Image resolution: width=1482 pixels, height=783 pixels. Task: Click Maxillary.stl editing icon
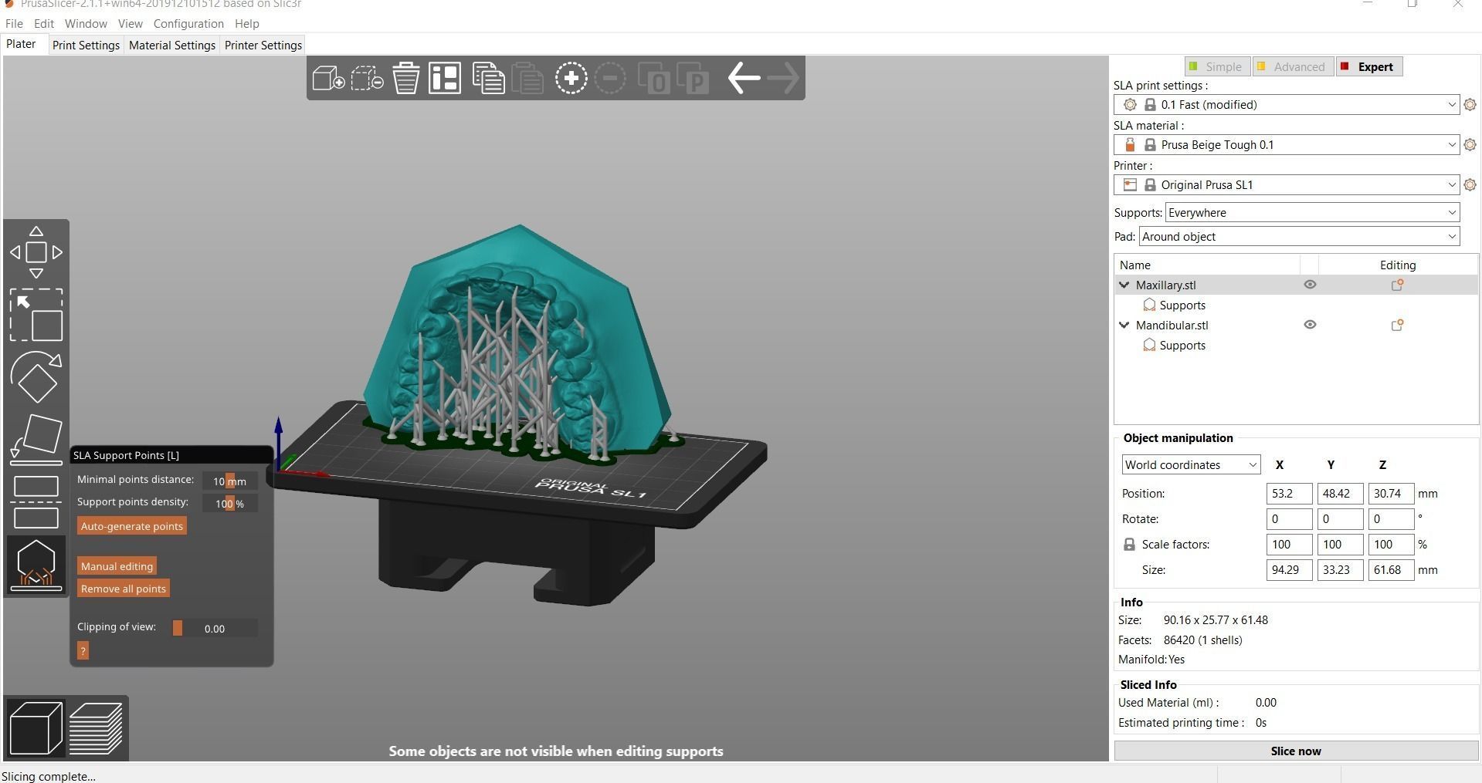click(x=1397, y=285)
